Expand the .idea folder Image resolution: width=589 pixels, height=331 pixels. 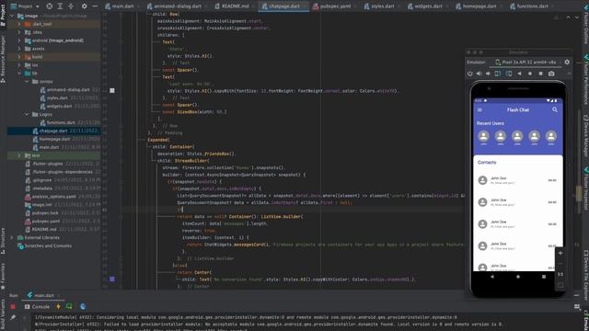point(18,32)
